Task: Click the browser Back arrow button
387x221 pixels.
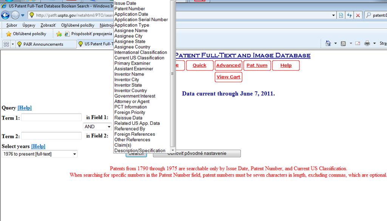Action: pos(5,15)
